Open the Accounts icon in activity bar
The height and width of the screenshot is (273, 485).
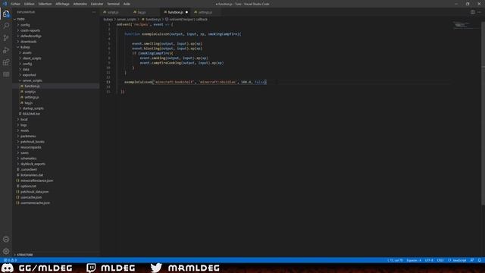point(6,240)
